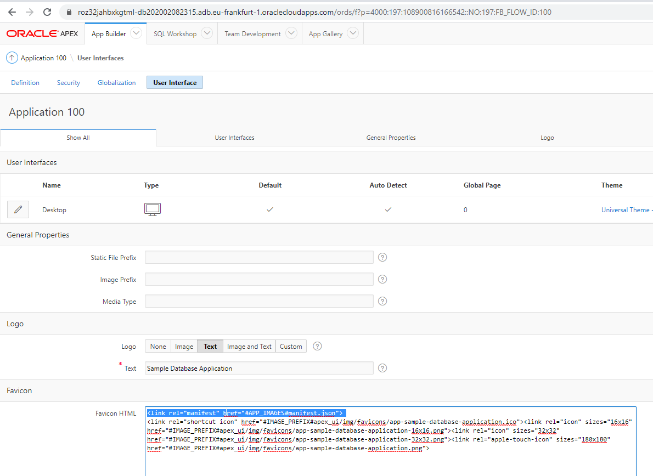Click the Application 100 breadcrumb link
Image resolution: width=653 pixels, height=476 pixels.
(x=43, y=58)
